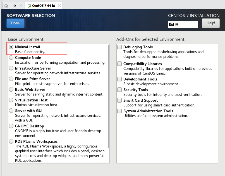
Task: Select the Compute Node radio button
Action: coord(11,58)
